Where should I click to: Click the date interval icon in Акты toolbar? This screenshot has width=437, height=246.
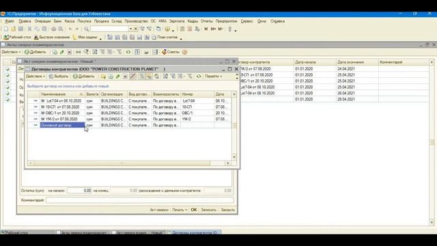(x=79, y=52)
